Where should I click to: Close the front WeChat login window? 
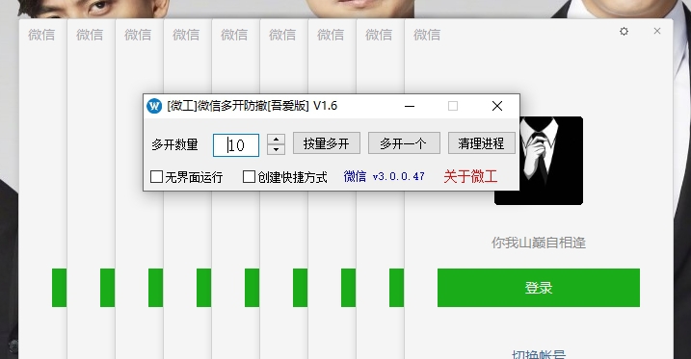click(x=657, y=31)
